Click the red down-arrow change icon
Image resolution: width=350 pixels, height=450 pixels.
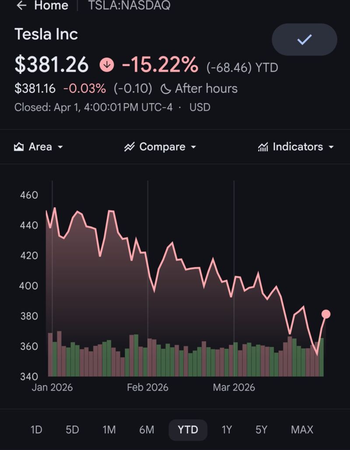[107, 65]
